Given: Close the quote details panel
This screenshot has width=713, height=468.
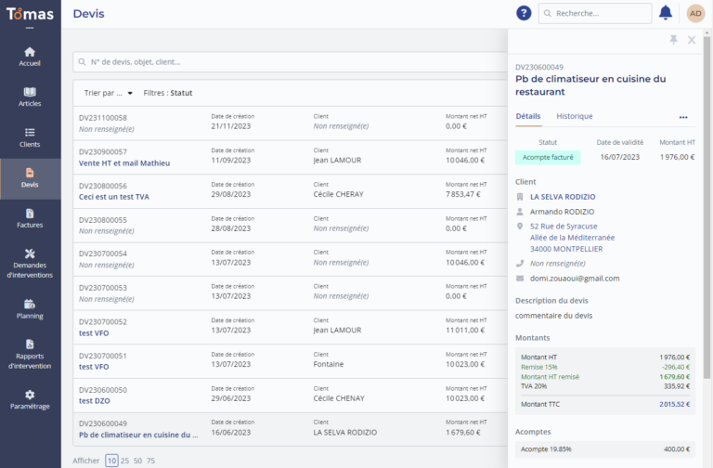Looking at the screenshot, I should 692,40.
